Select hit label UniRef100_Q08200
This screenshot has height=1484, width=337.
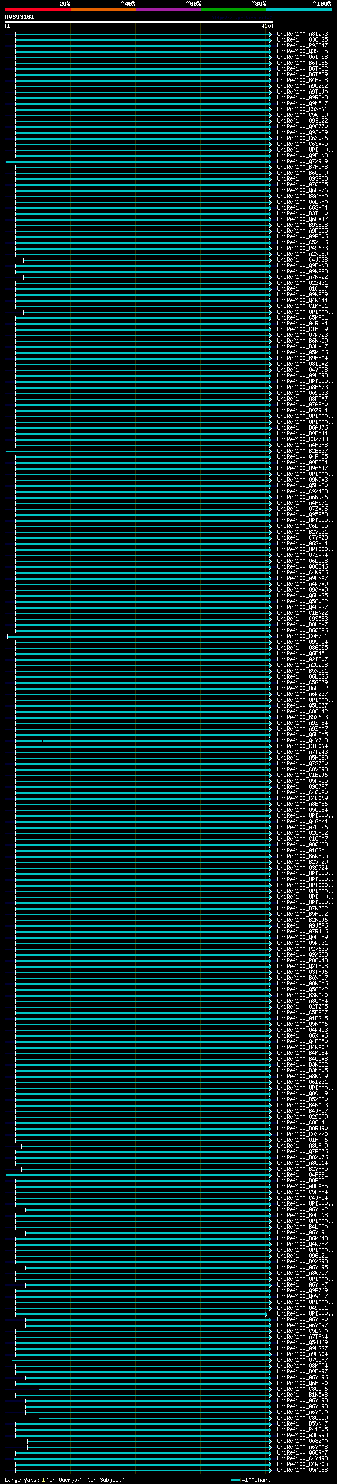[302, 1441]
